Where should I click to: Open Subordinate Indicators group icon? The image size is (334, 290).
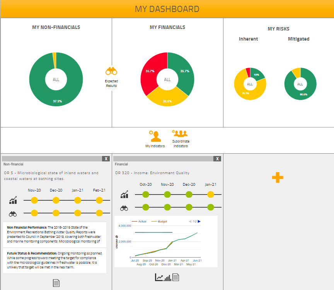[180, 133]
